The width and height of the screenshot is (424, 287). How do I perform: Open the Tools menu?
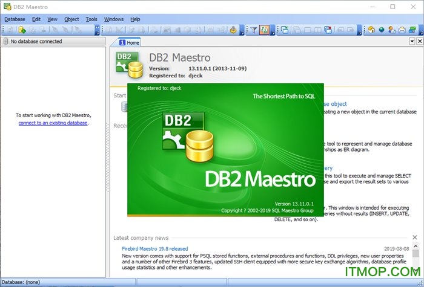pyautogui.click(x=91, y=19)
